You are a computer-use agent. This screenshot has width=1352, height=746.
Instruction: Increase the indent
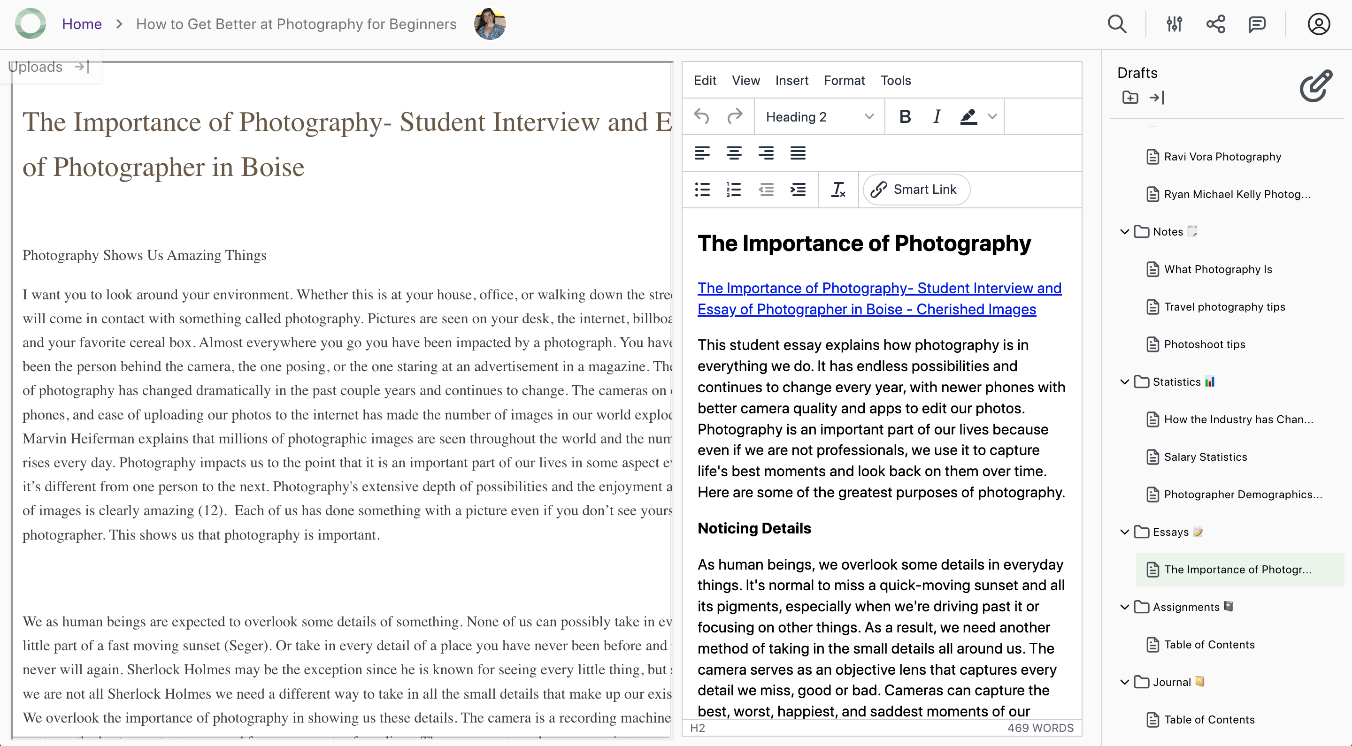pos(798,190)
